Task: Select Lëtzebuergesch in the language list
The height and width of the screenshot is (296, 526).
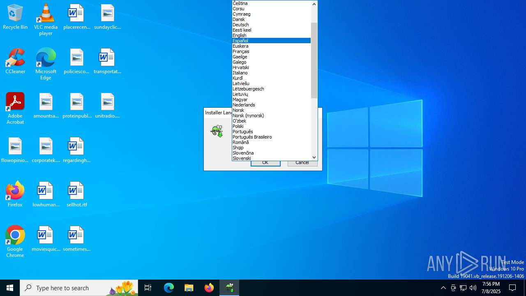Action: (x=271, y=89)
